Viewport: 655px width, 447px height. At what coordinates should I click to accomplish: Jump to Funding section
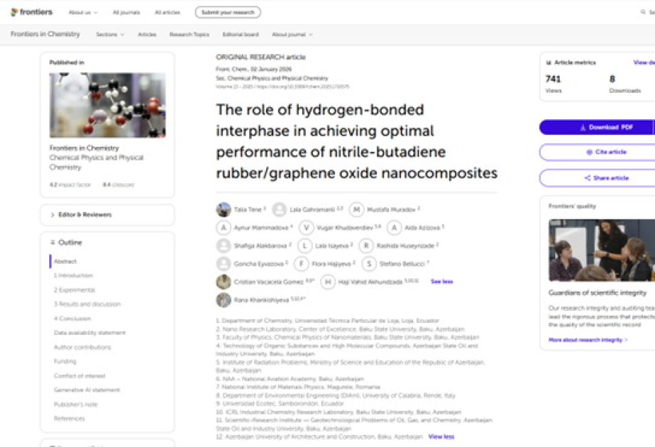tap(65, 361)
